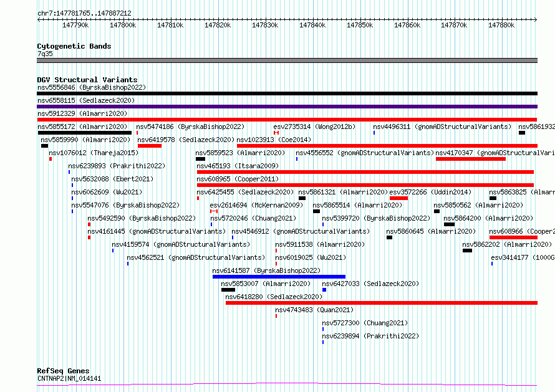
Task: Select nsv5399720 (ByrskaBishop2022) label
Action: (376, 218)
